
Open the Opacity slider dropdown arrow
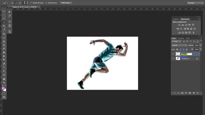click(x=201, y=45)
